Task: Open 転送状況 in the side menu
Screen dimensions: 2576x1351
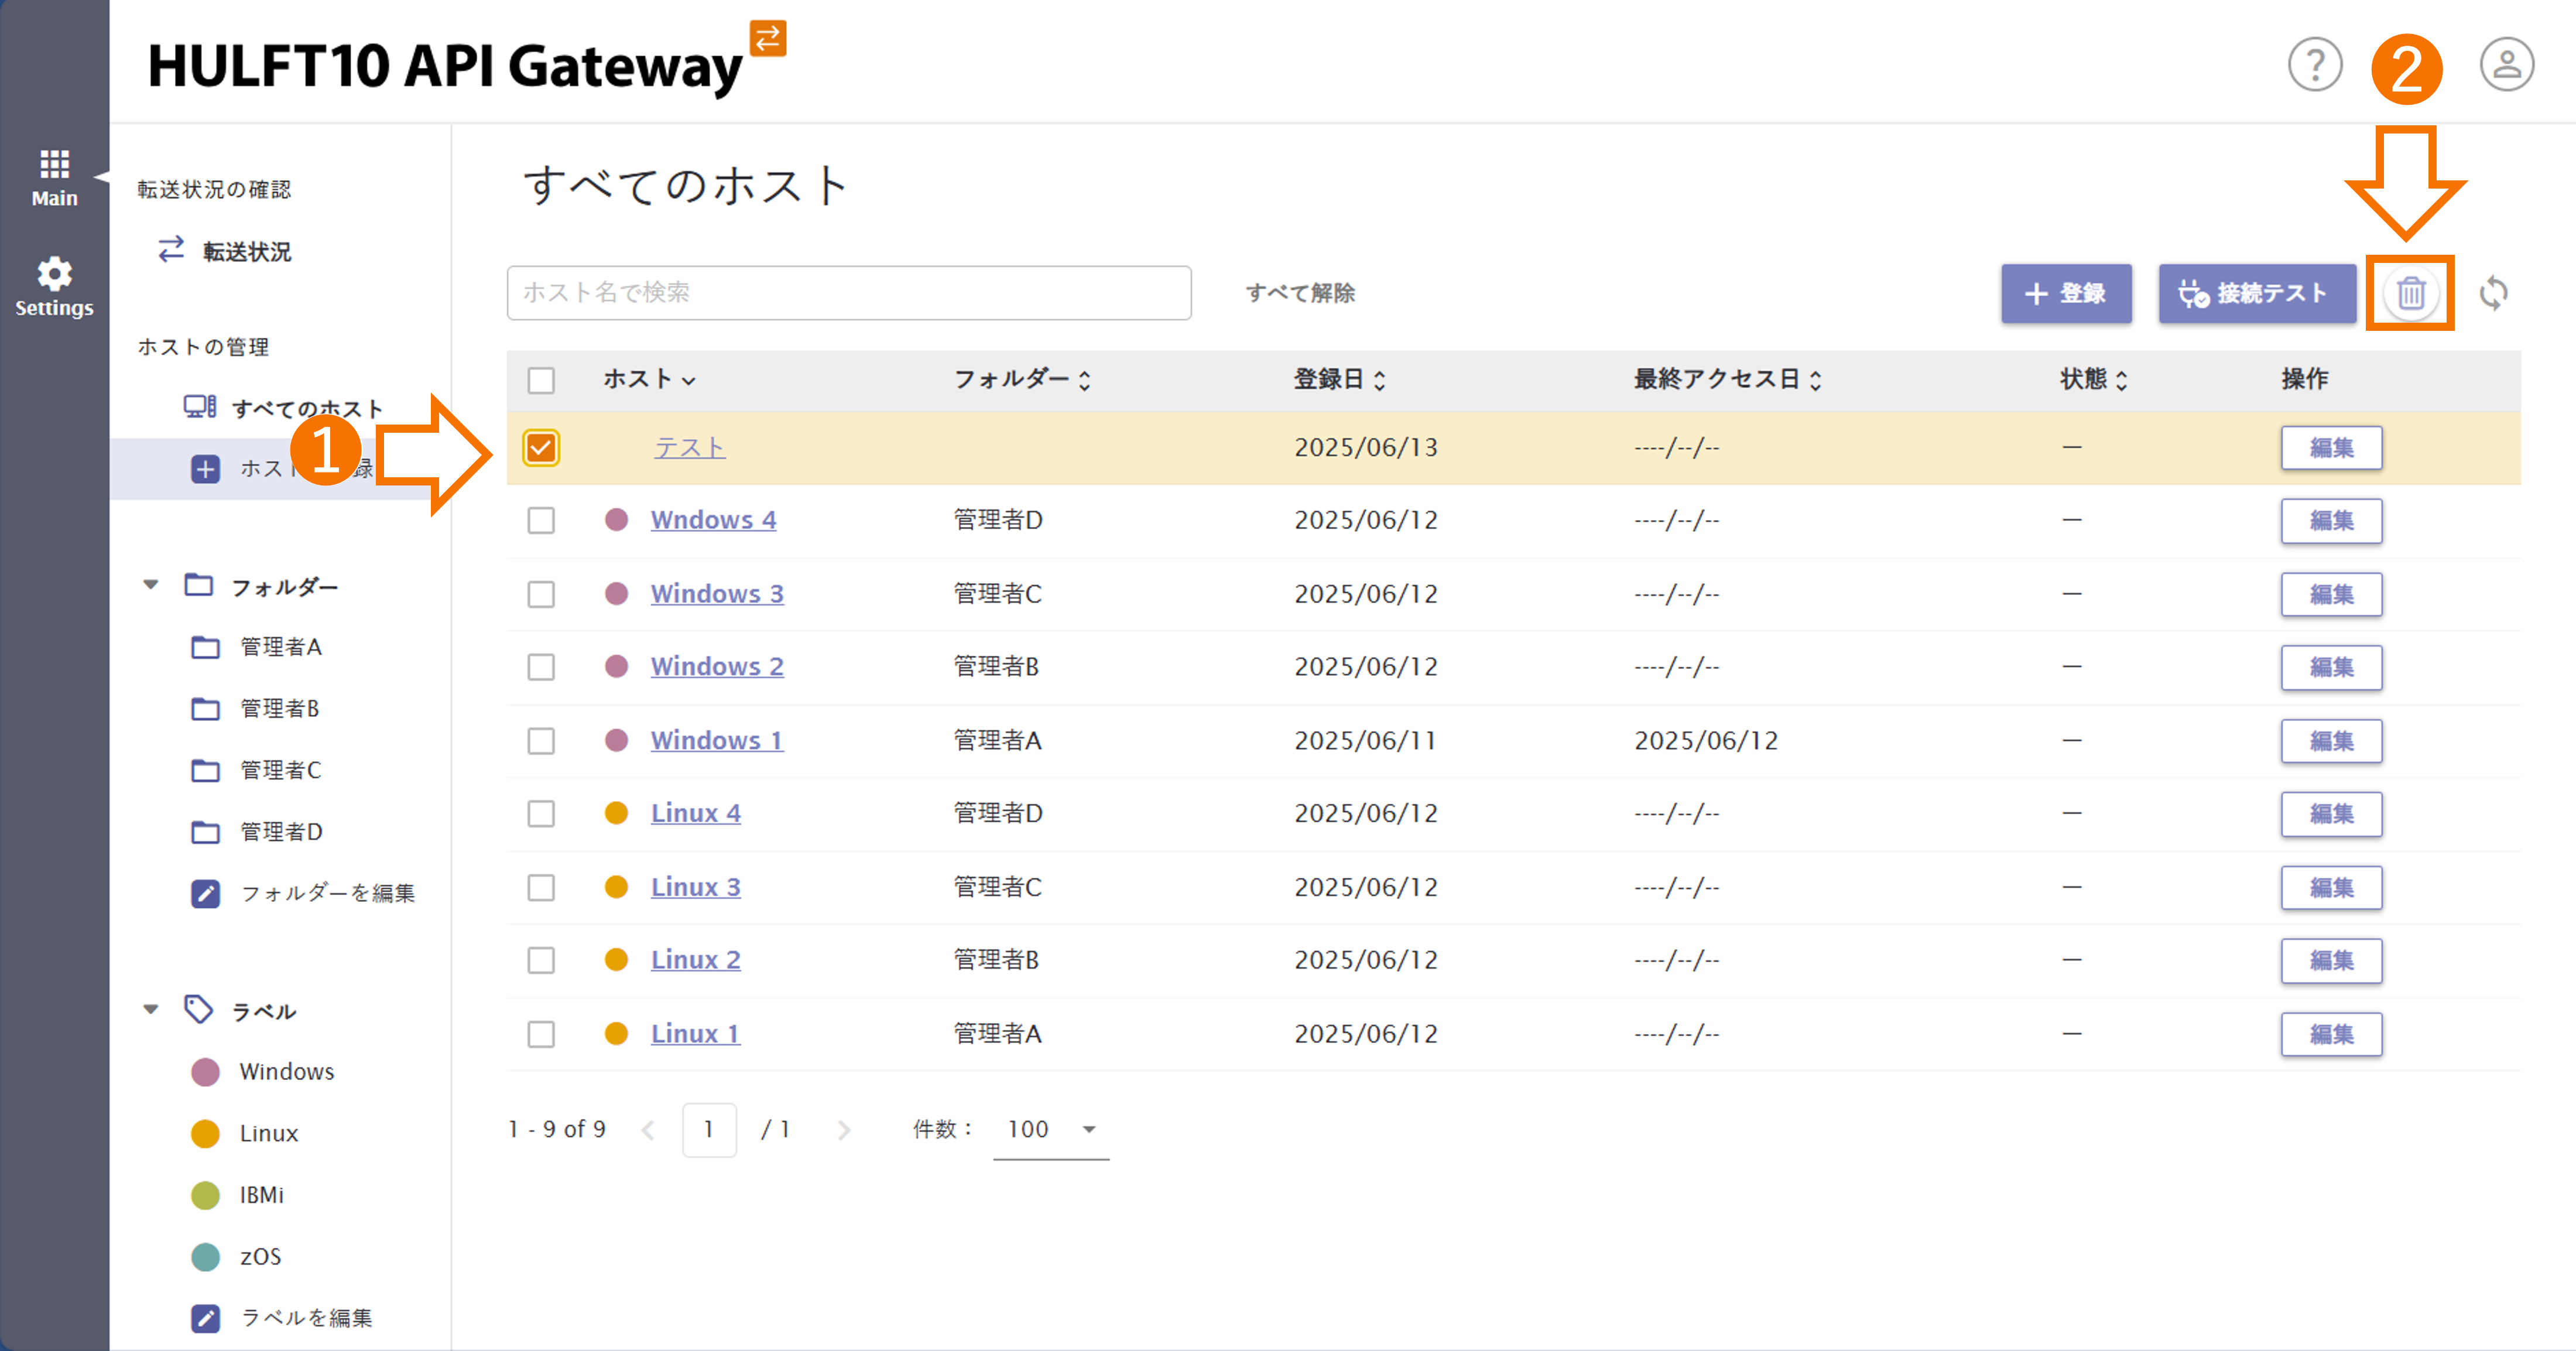Action: point(246,251)
